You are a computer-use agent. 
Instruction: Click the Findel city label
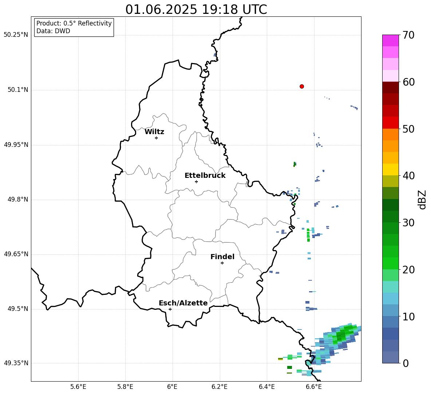[x=222, y=257]
